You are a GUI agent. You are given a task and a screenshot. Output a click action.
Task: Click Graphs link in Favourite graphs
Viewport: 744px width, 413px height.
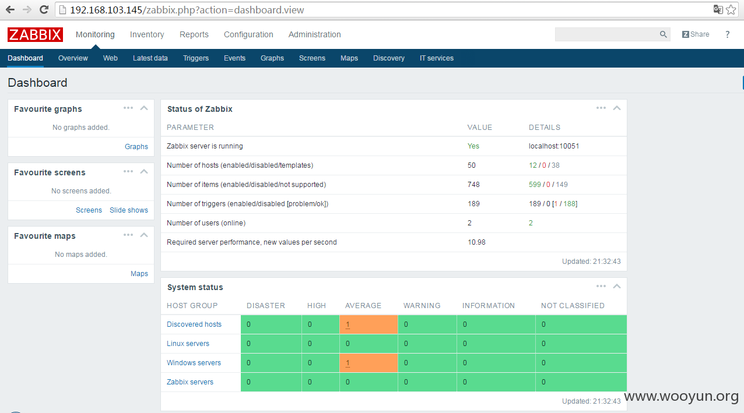click(x=136, y=147)
